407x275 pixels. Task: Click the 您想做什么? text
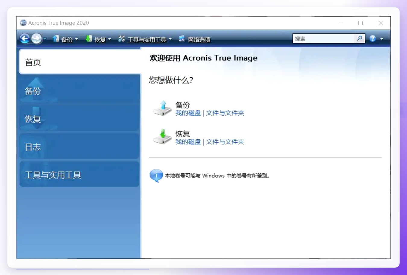click(x=171, y=80)
